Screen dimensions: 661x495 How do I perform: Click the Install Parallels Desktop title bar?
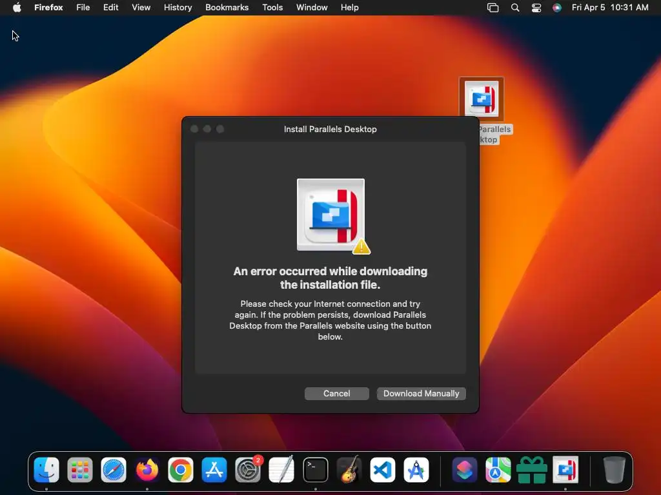coord(330,129)
